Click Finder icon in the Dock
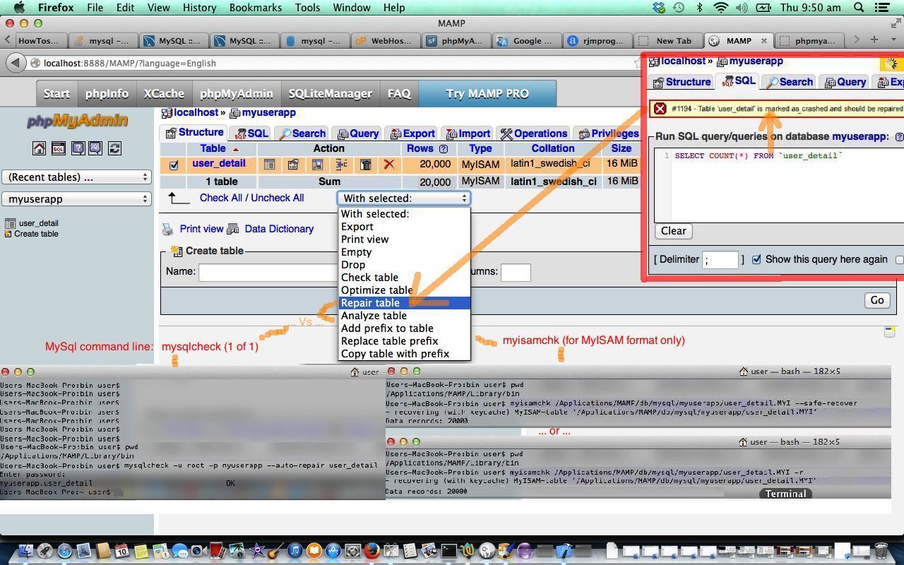This screenshot has height=565, width=904. pyautogui.click(x=25, y=550)
